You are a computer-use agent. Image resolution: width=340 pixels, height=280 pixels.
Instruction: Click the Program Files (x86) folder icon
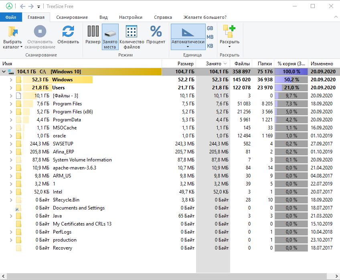[x=19, y=112]
